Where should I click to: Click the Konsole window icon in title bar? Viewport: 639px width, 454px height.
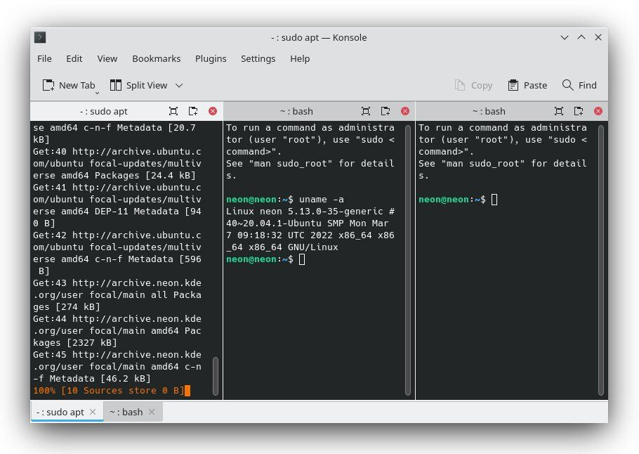tap(40, 37)
